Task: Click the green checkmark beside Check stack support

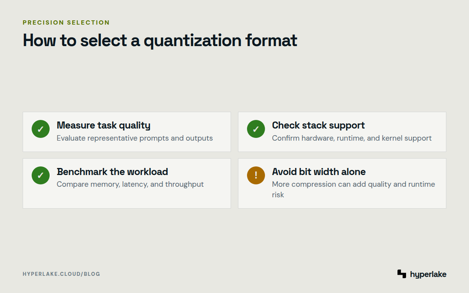Action: (x=256, y=129)
